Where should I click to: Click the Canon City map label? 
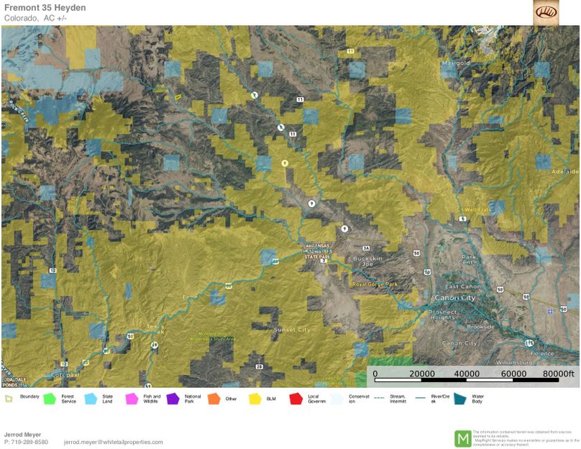pyautogui.click(x=454, y=297)
